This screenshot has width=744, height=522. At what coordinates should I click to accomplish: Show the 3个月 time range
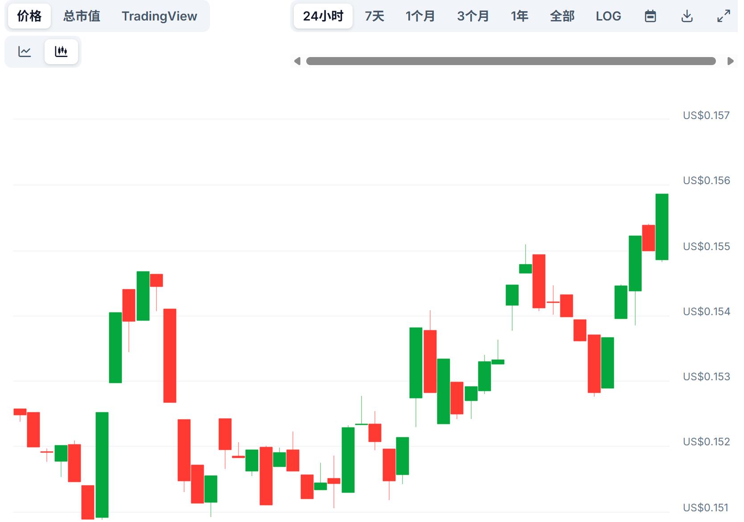(x=473, y=16)
